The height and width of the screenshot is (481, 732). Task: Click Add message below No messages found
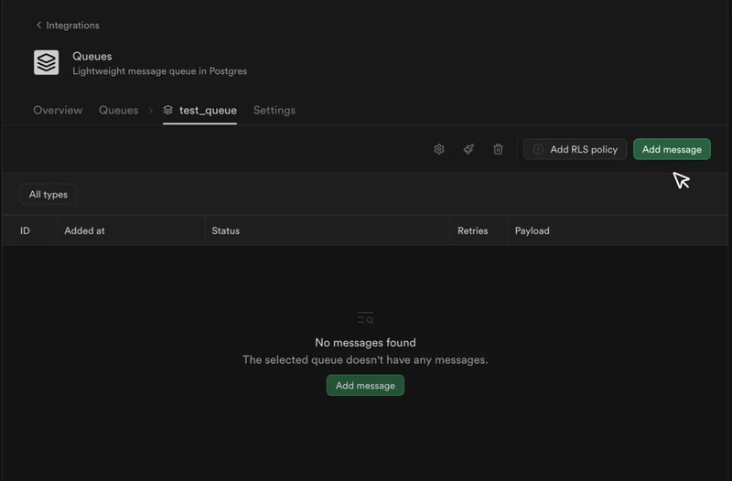(x=365, y=385)
